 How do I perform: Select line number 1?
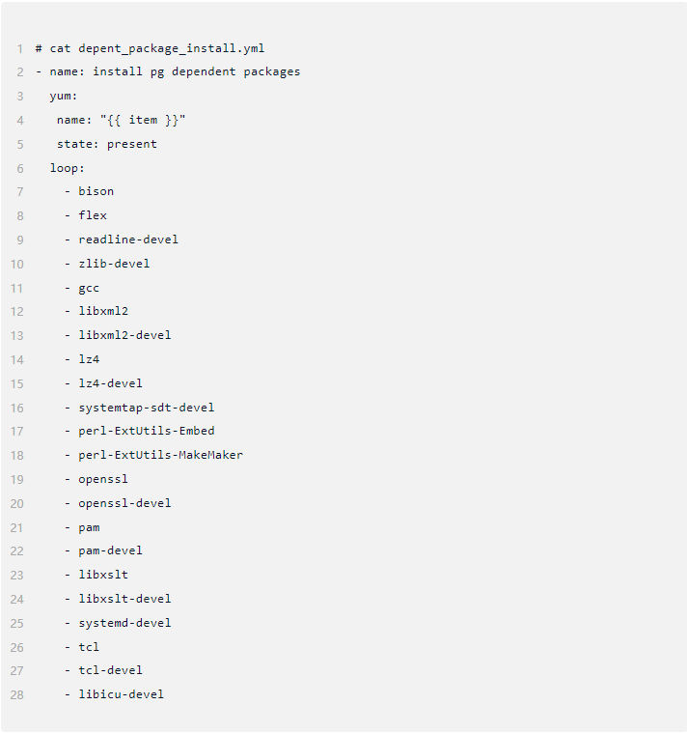pyautogui.click(x=19, y=48)
